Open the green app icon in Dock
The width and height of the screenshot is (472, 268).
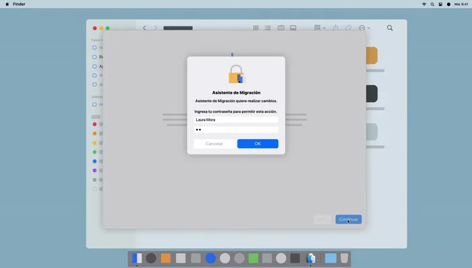click(254, 258)
